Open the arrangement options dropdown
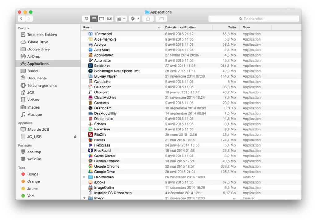317x222 pixels. [121, 19]
